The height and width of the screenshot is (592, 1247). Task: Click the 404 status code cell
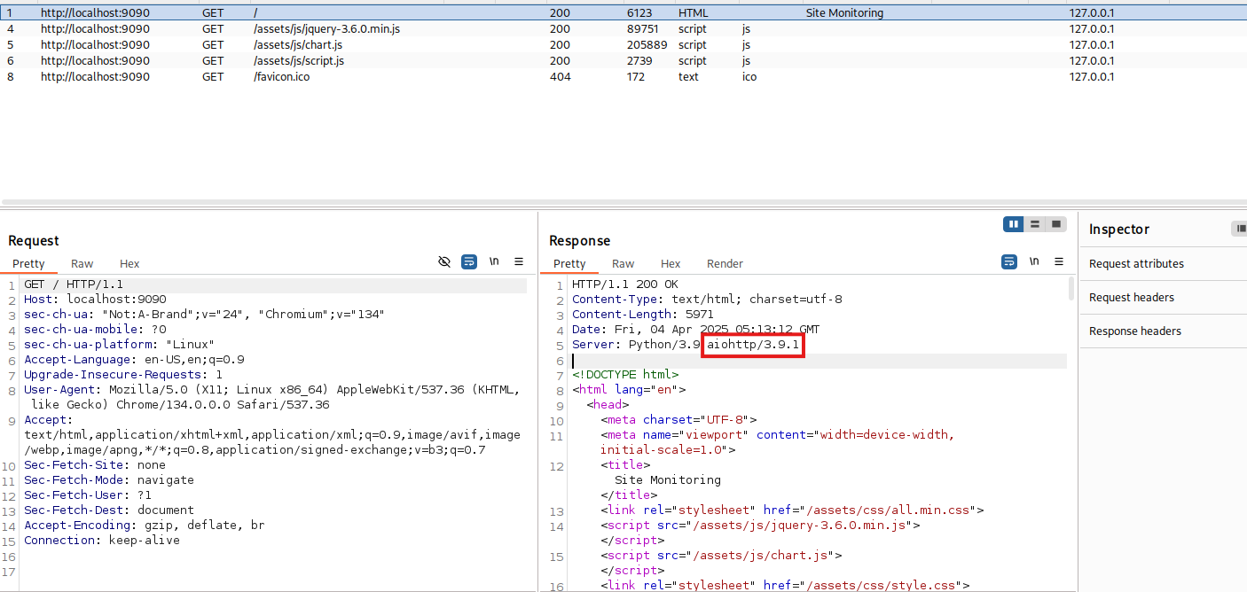click(x=560, y=77)
